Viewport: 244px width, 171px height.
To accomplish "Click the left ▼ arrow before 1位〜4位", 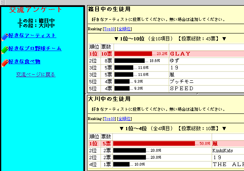I will click(121, 129).
